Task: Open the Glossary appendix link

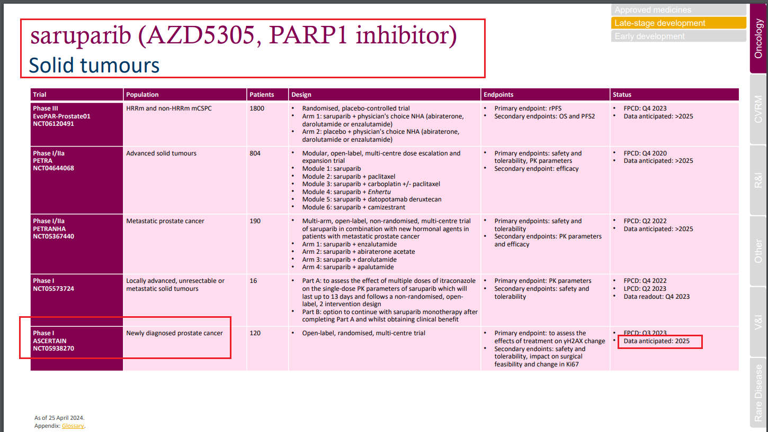Action: 73,425
